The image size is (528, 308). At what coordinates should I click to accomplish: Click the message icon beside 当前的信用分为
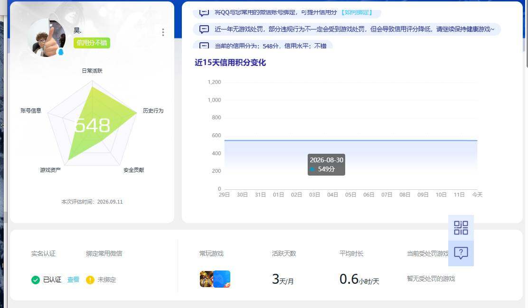click(204, 46)
